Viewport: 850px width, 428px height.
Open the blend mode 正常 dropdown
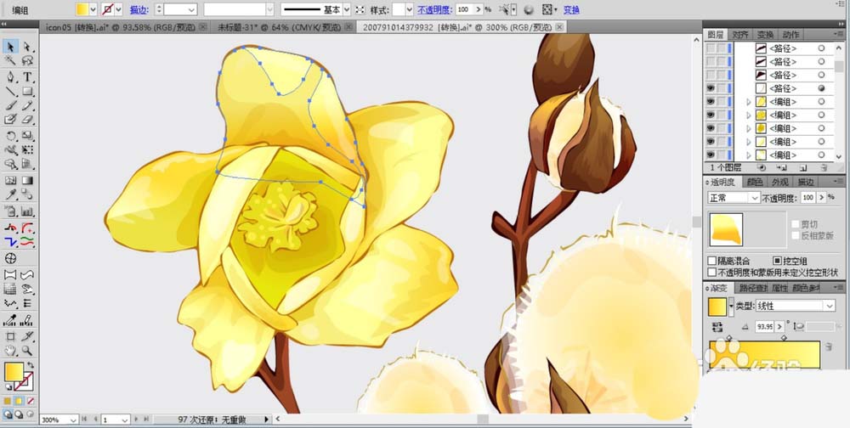(734, 198)
